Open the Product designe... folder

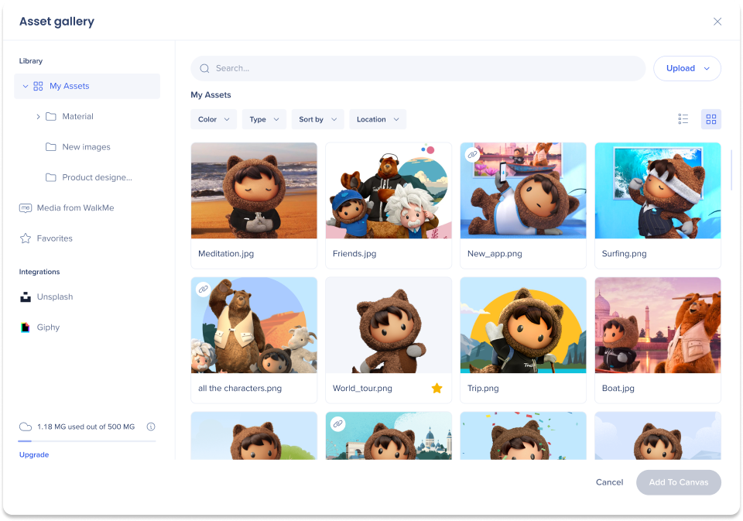[x=97, y=177]
